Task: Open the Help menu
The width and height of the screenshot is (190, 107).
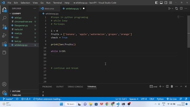Action: [67, 3]
